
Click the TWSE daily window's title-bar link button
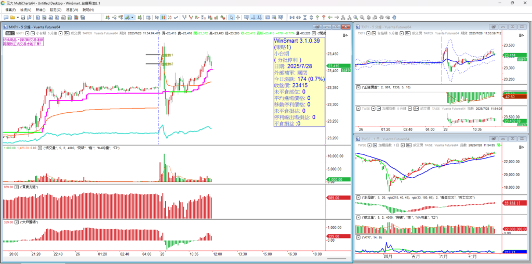click(x=494, y=139)
